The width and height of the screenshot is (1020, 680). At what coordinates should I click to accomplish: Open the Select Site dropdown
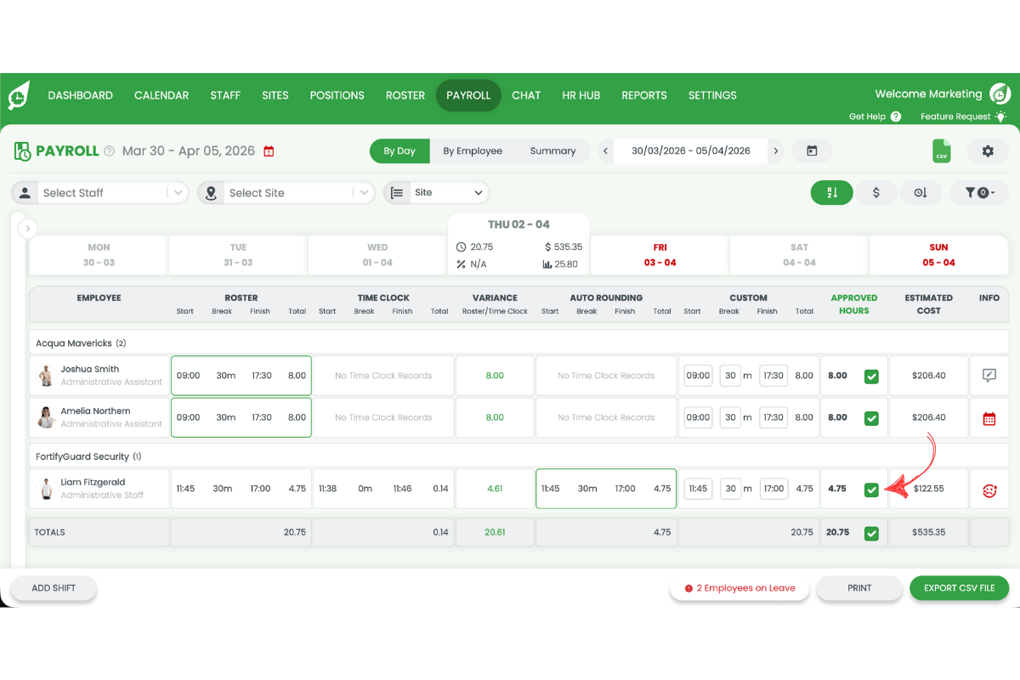click(286, 192)
